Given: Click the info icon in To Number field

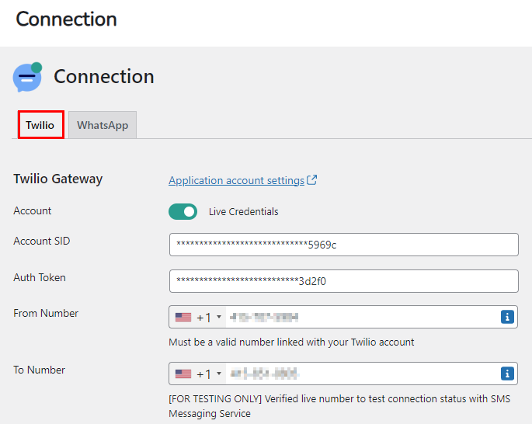Looking at the screenshot, I should pyautogui.click(x=507, y=374).
